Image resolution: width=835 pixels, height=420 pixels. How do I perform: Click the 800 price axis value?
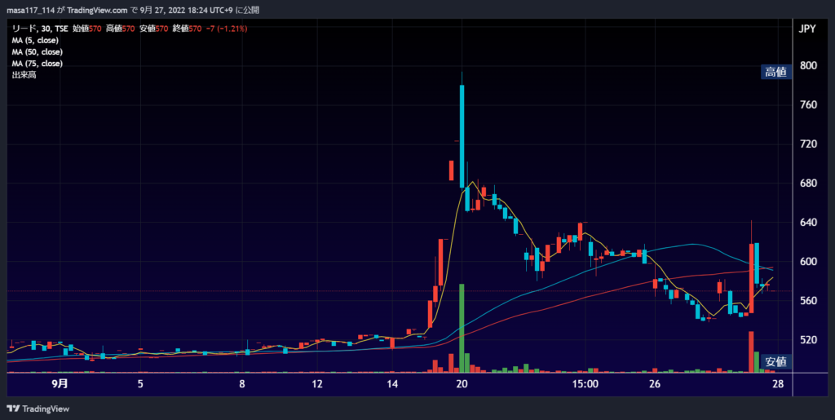808,65
